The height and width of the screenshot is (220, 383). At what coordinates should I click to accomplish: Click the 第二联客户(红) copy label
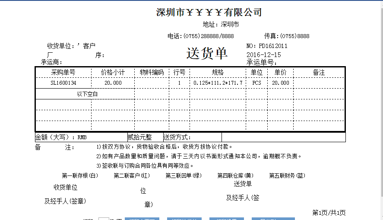[132, 175]
